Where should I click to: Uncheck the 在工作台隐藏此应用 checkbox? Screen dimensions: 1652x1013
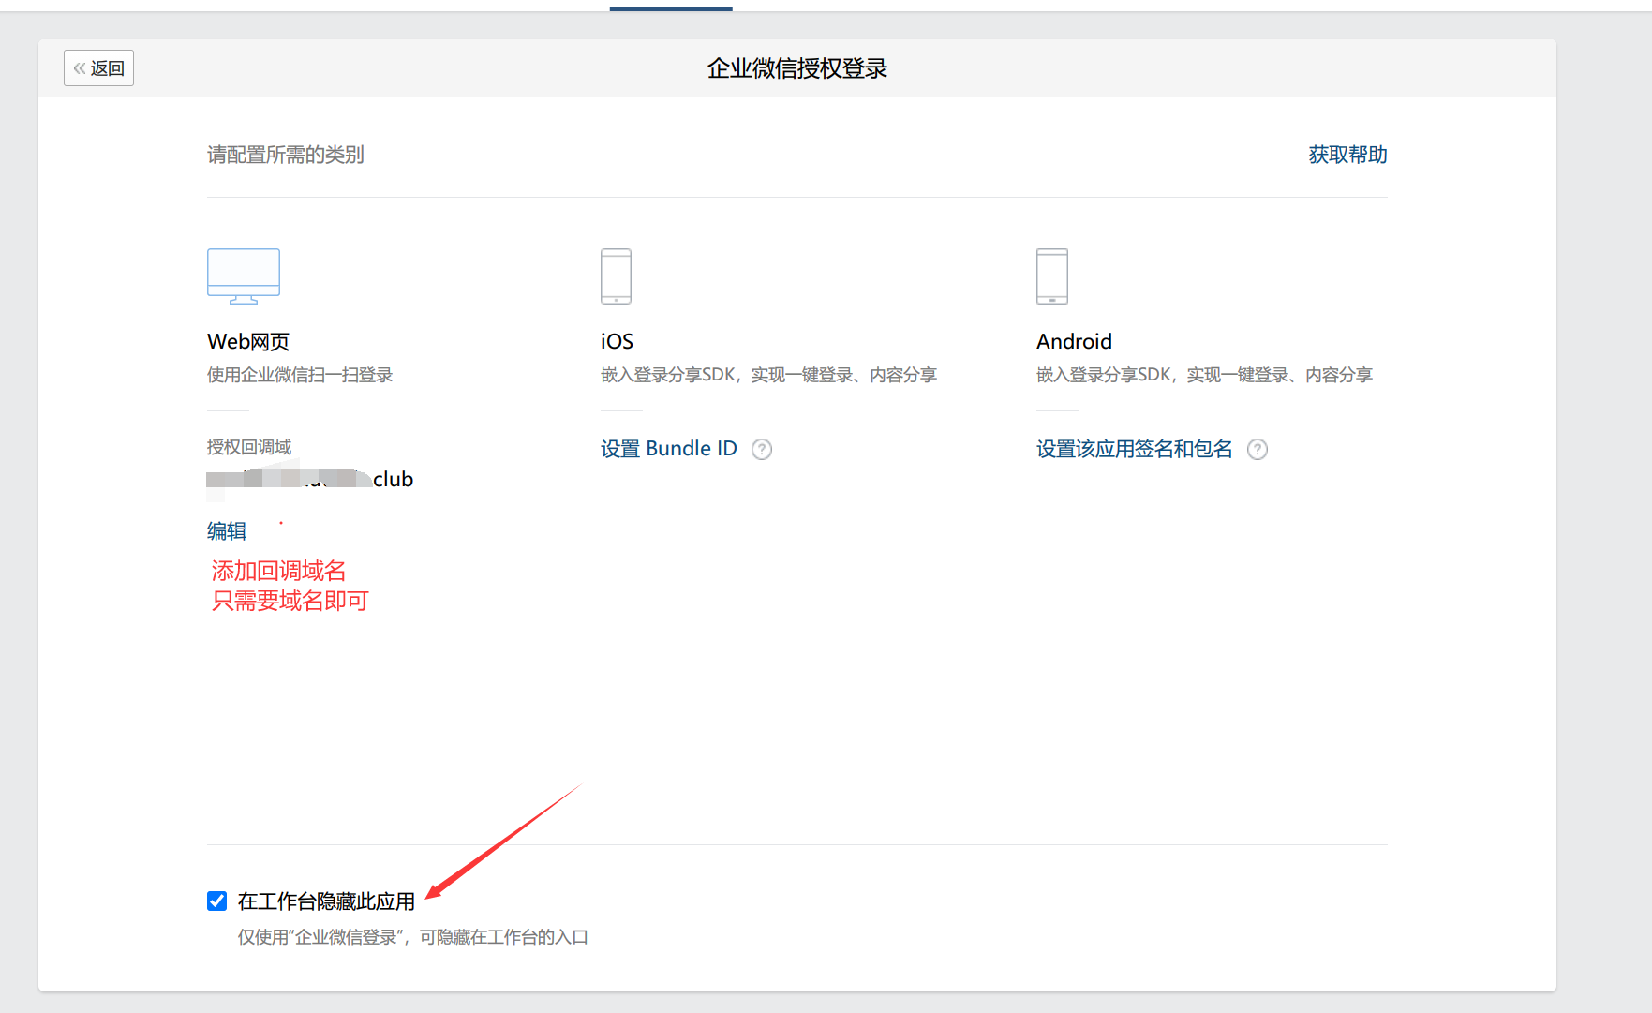[217, 901]
